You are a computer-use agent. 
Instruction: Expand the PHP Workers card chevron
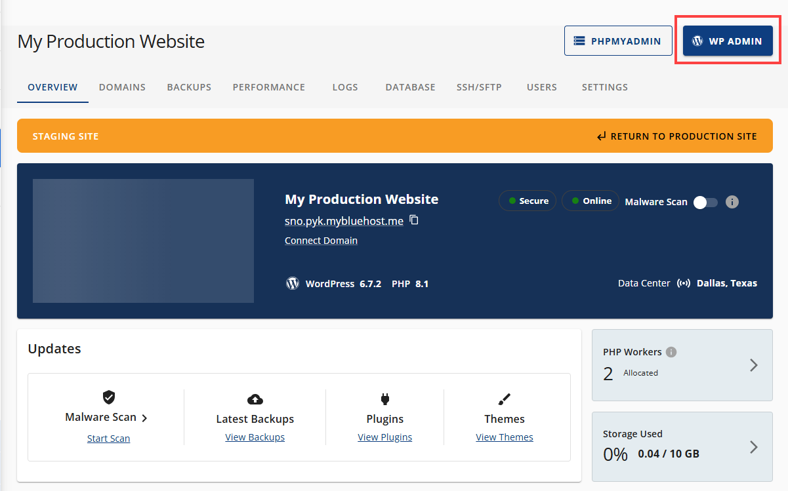(x=754, y=365)
